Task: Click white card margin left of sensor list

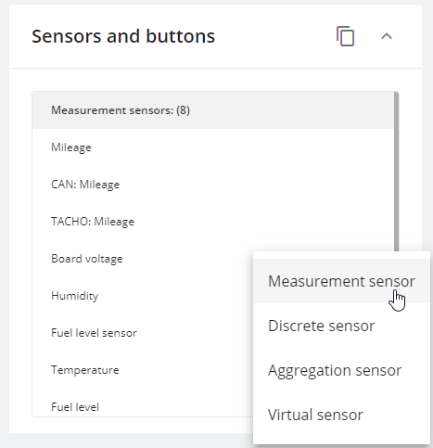Action: (x=20, y=248)
